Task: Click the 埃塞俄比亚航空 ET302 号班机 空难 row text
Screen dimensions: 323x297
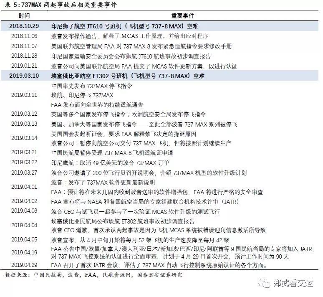Action: (x=128, y=76)
